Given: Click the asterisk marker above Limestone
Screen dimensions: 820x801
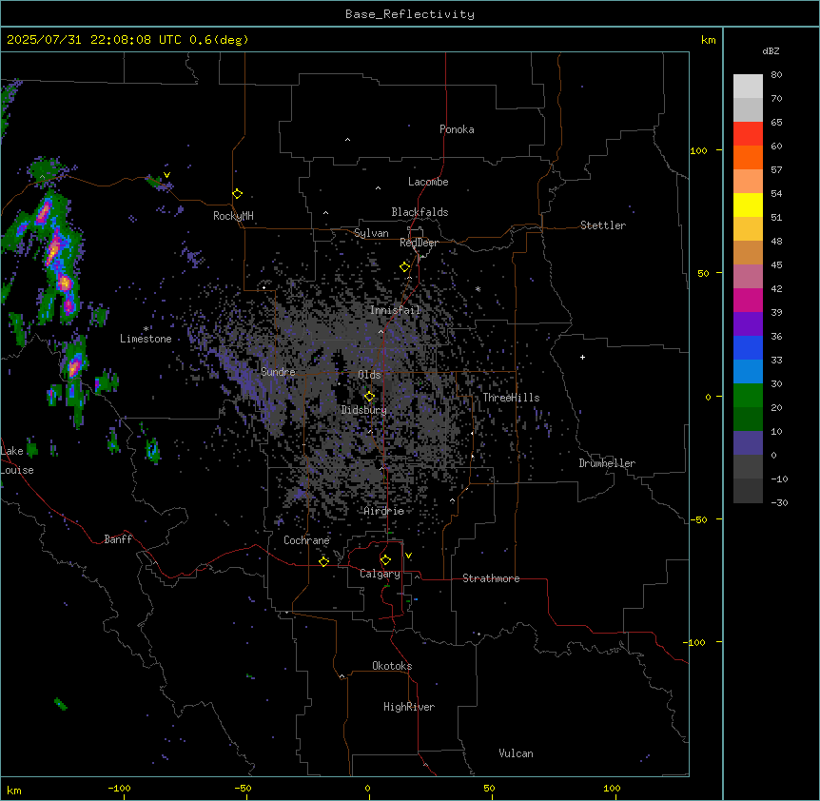Looking at the screenshot, I should [146, 329].
